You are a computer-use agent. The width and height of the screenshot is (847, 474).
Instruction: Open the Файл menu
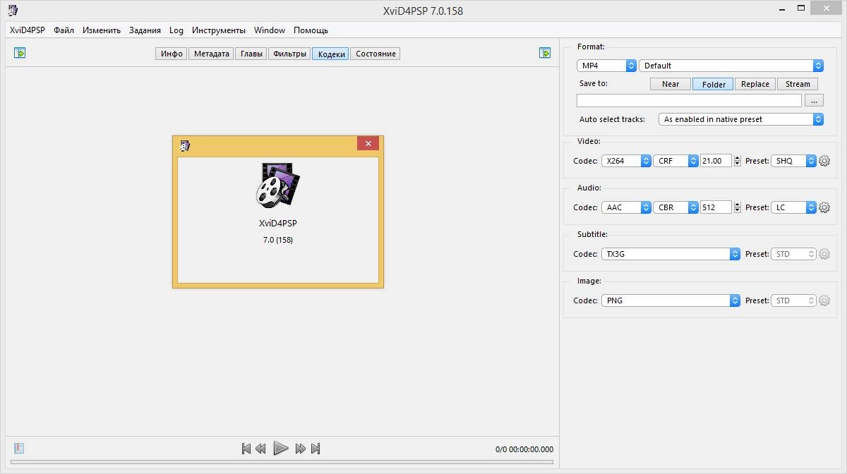point(64,30)
